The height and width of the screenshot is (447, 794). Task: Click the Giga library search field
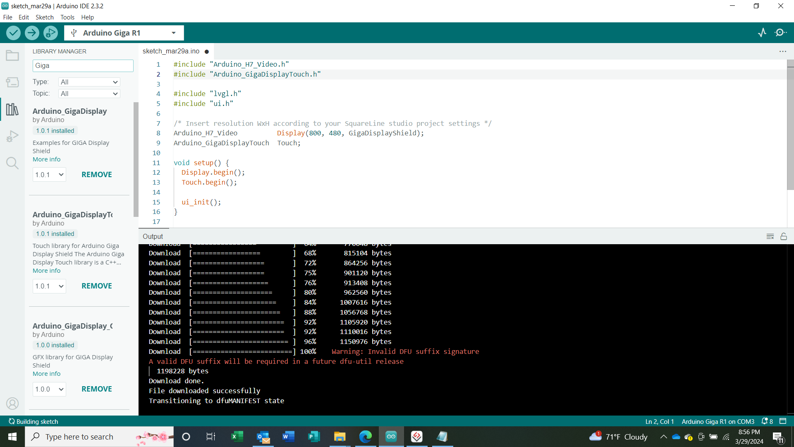point(83,65)
